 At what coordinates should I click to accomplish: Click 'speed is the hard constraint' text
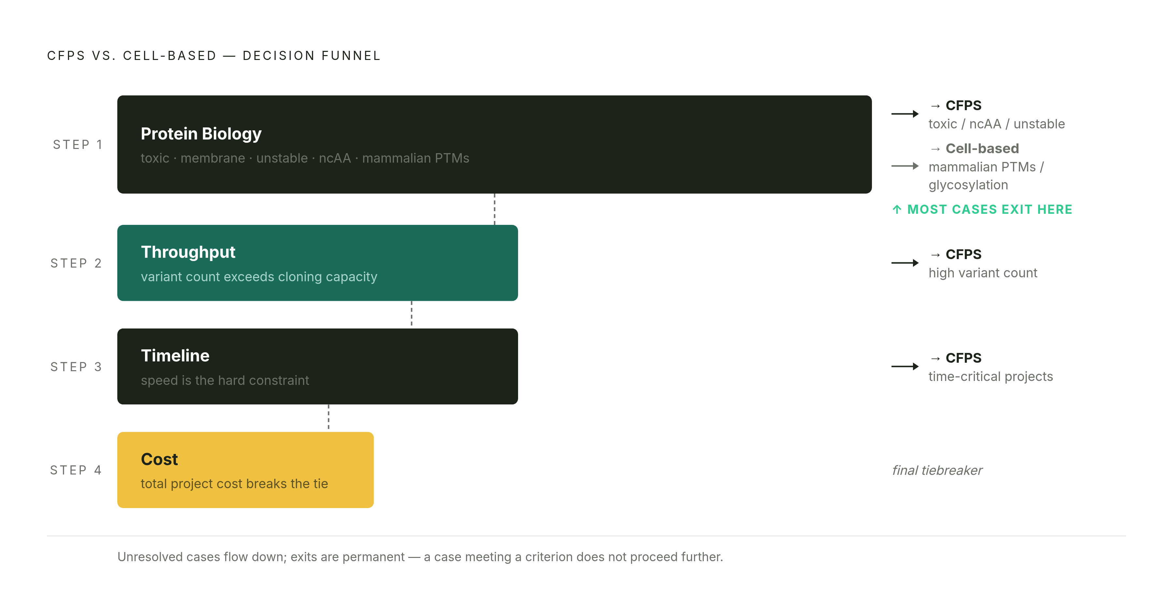point(225,380)
